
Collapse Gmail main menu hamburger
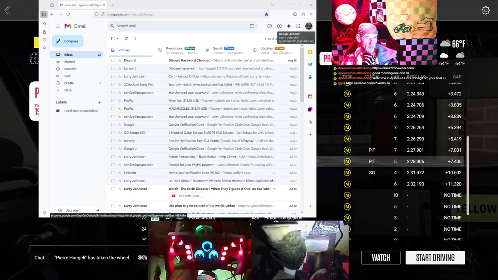(58, 26)
